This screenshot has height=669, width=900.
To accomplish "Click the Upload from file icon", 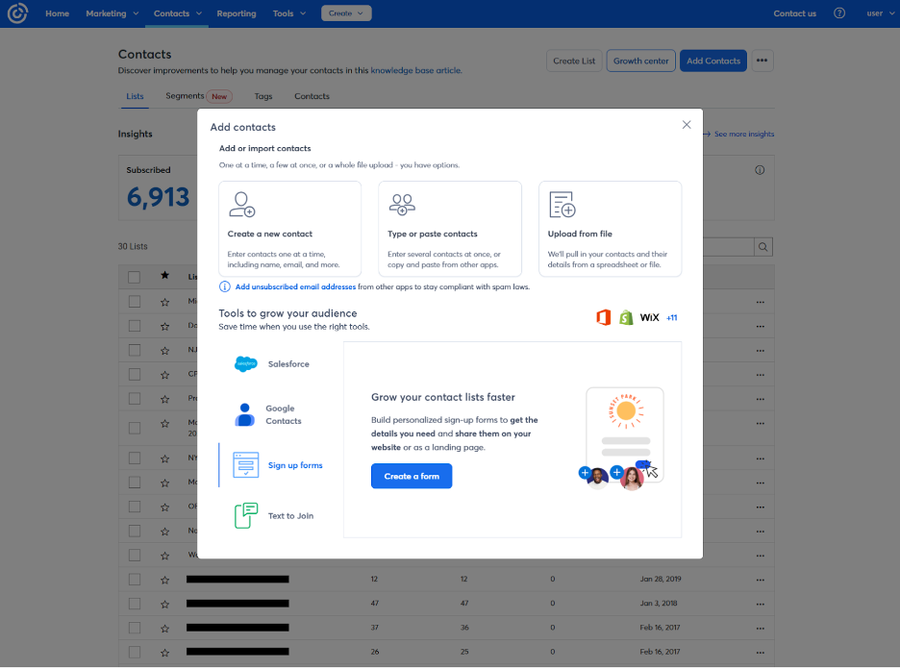I will tap(562, 205).
